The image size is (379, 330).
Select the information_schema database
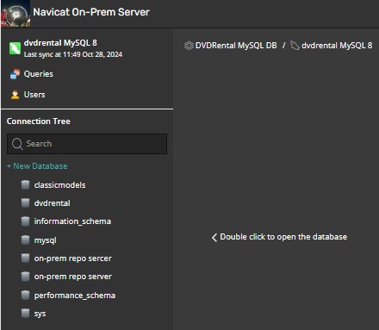72,221
